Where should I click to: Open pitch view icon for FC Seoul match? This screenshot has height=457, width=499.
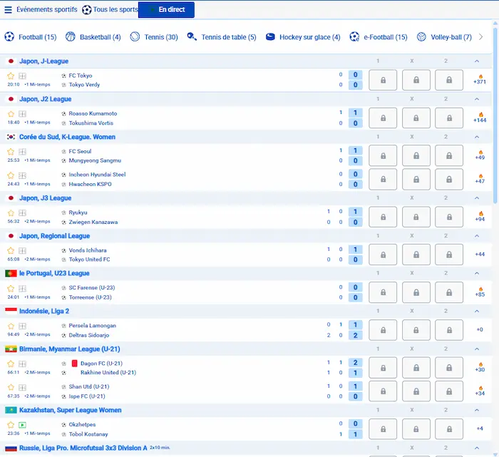(22, 151)
